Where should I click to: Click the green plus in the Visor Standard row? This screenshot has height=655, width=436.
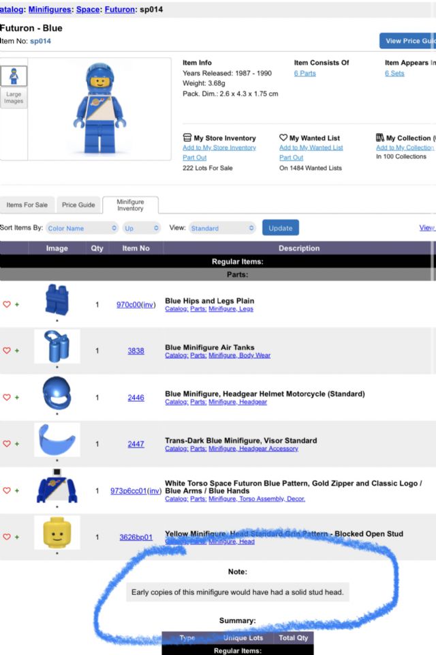tap(17, 443)
